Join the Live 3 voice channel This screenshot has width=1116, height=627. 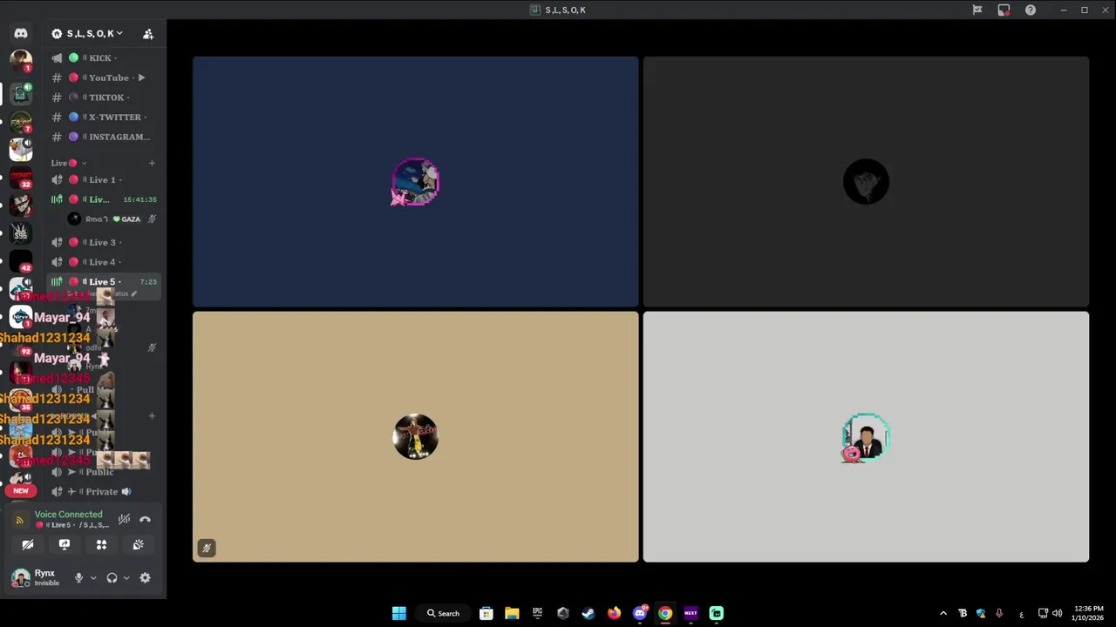(103, 242)
